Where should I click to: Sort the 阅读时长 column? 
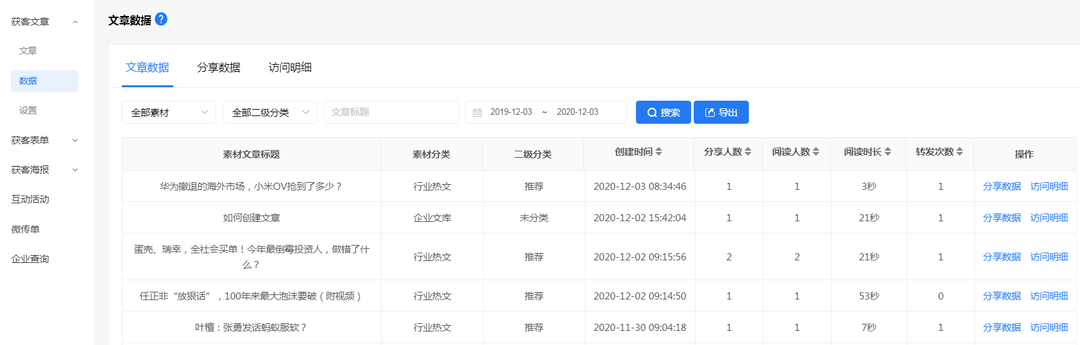point(887,152)
